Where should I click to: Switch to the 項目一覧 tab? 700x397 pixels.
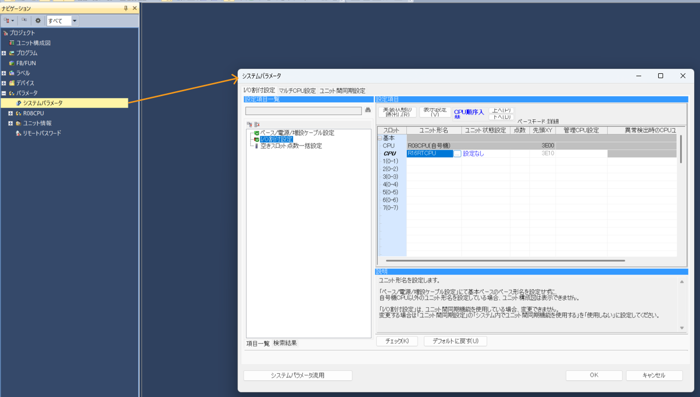coord(258,343)
